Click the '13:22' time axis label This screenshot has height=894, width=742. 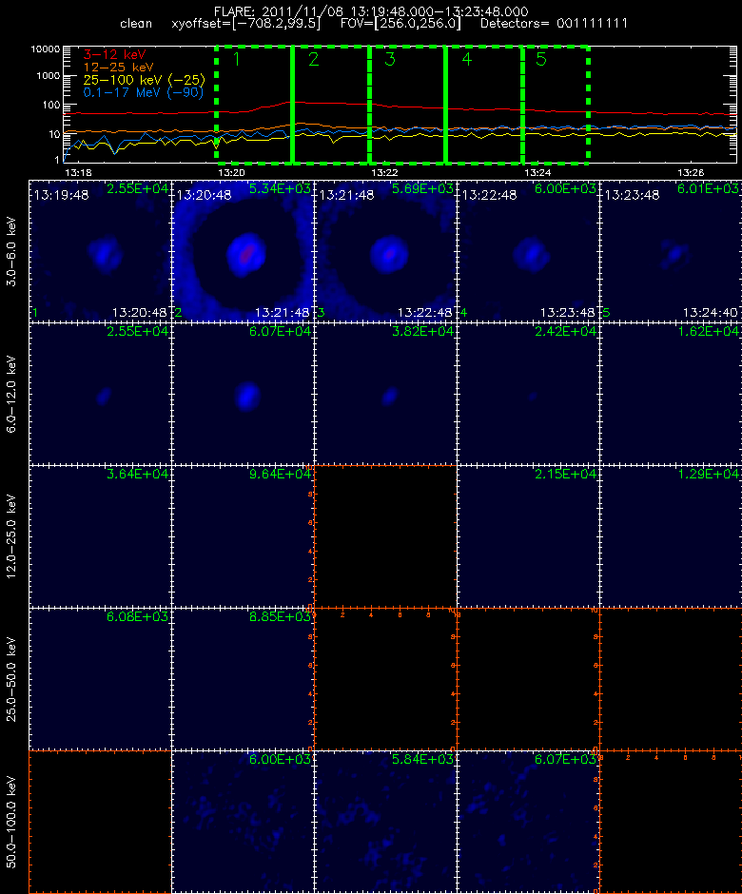click(x=384, y=172)
